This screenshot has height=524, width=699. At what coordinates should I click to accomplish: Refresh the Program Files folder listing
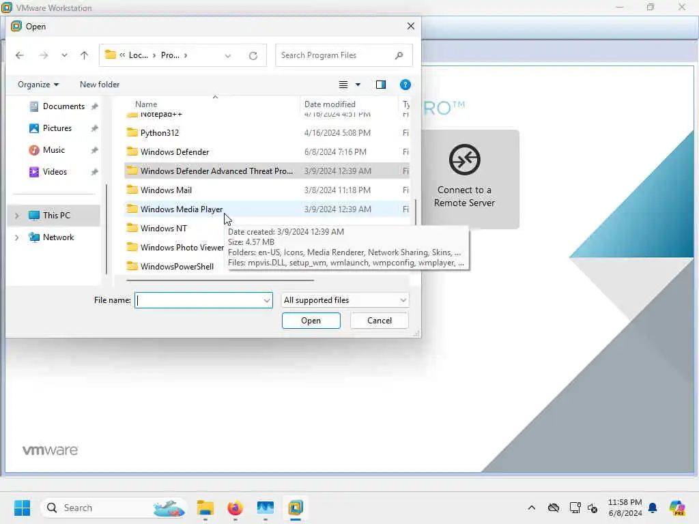pos(253,56)
